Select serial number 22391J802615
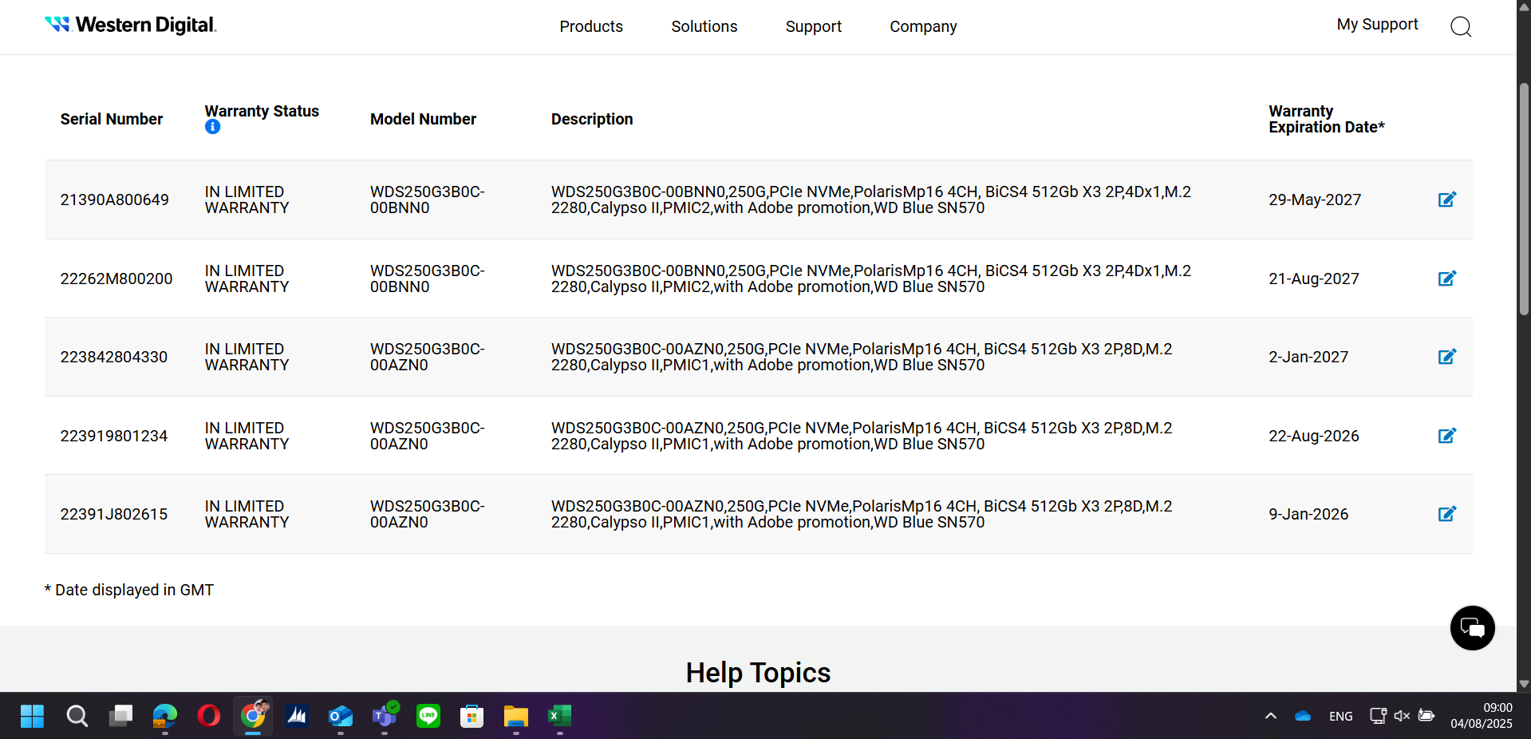Image resolution: width=1531 pixels, height=739 pixels. [x=114, y=514]
